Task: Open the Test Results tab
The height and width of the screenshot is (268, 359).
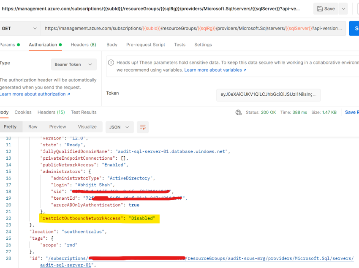Action: pyautogui.click(x=84, y=112)
